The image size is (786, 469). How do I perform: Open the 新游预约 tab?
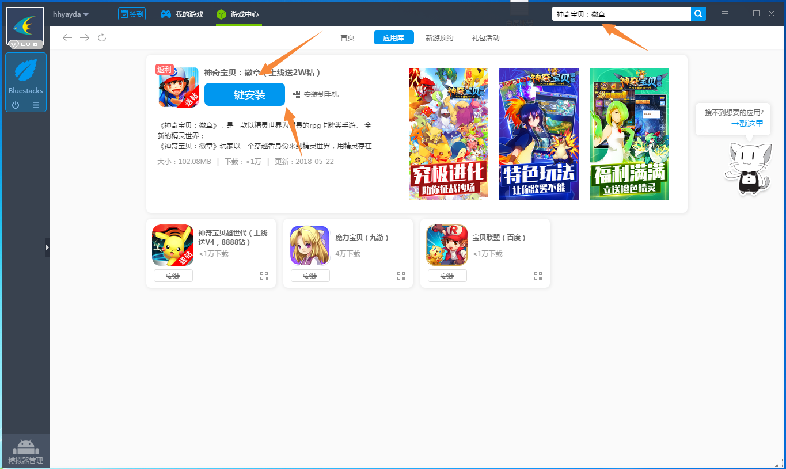tap(439, 38)
